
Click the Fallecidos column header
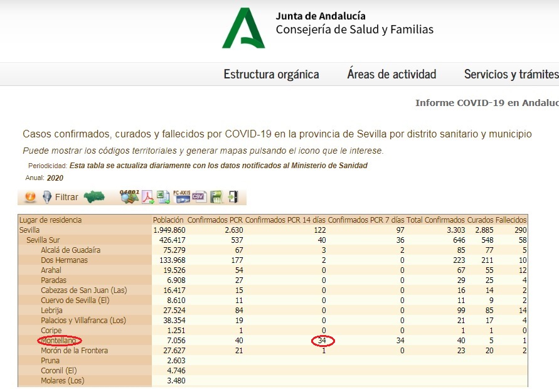click(511, 220)
